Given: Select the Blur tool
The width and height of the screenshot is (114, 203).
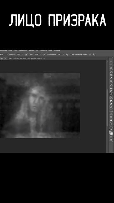Looking at the screenshot, I should (x=111, y=101).
